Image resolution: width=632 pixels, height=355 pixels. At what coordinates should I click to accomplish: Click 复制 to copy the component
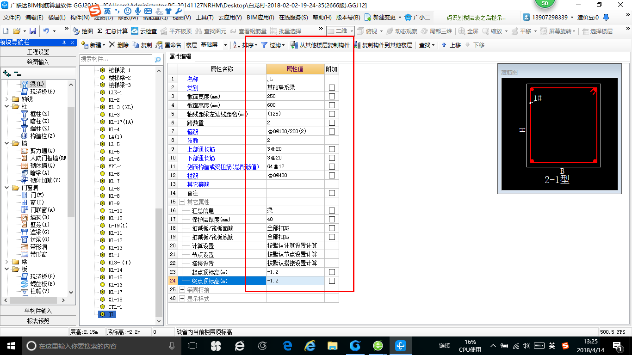pos(142,45)
